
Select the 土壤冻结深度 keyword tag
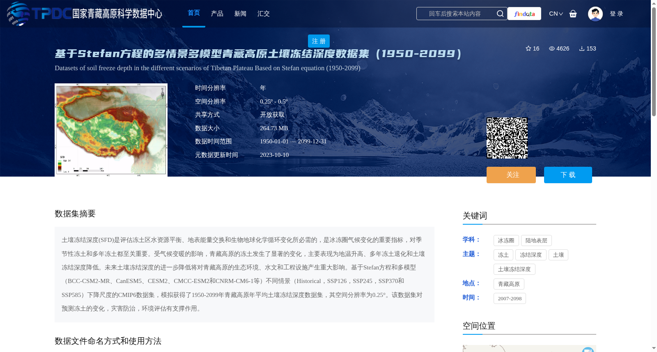(x=515, y=269)
